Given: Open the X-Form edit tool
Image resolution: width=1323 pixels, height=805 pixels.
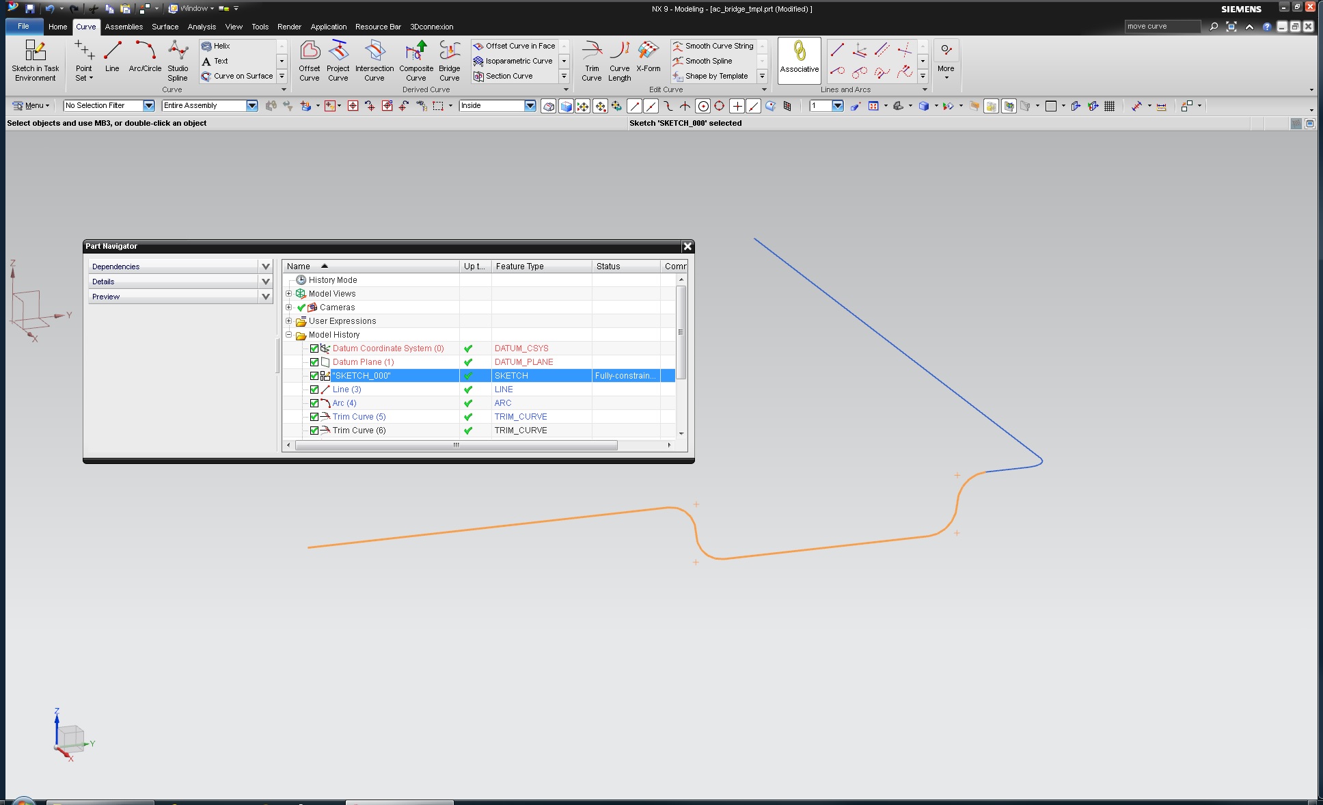Looking at the screenshot, I should (x=649, y=56).
